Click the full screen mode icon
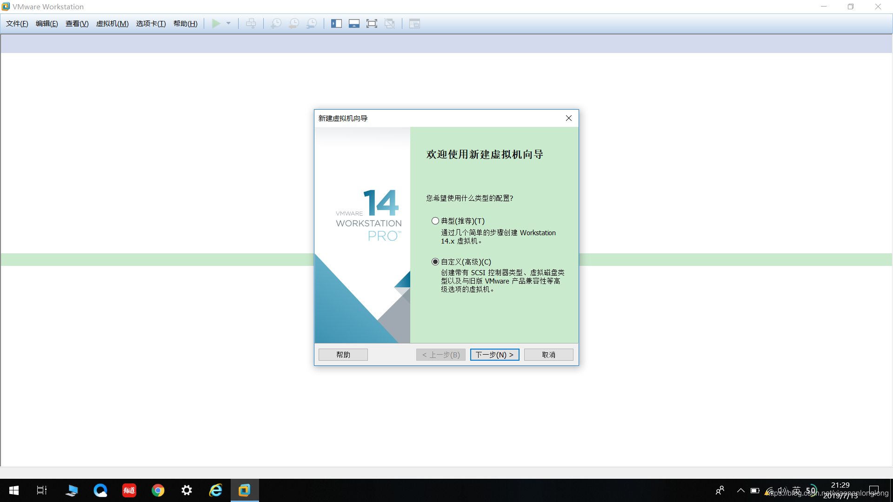Screen dimensions: 893x502 (x=372, y=24)
